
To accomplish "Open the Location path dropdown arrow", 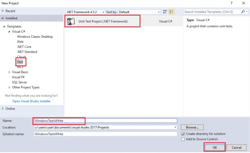I will (175, 127).
